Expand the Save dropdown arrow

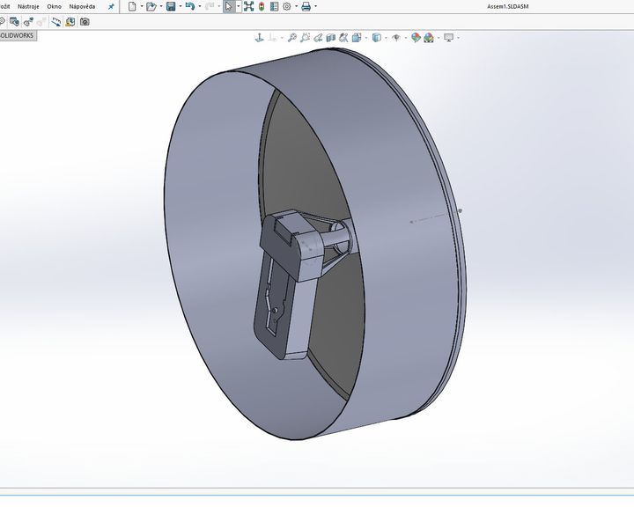(x=181, y=6)
